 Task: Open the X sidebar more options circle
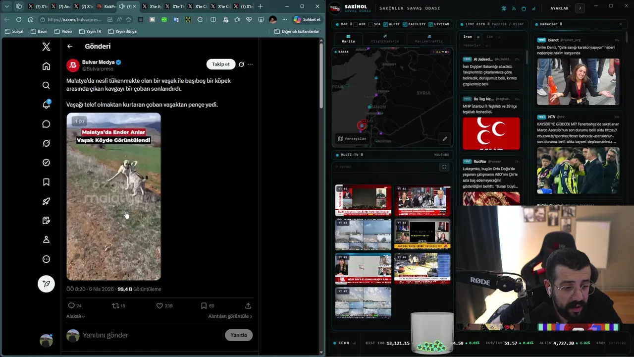[46, 259]
